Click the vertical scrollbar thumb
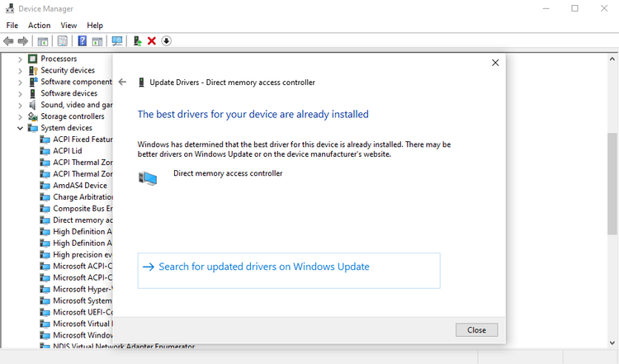The height and width of the screenshot is (364, 619). coord(612,184)
